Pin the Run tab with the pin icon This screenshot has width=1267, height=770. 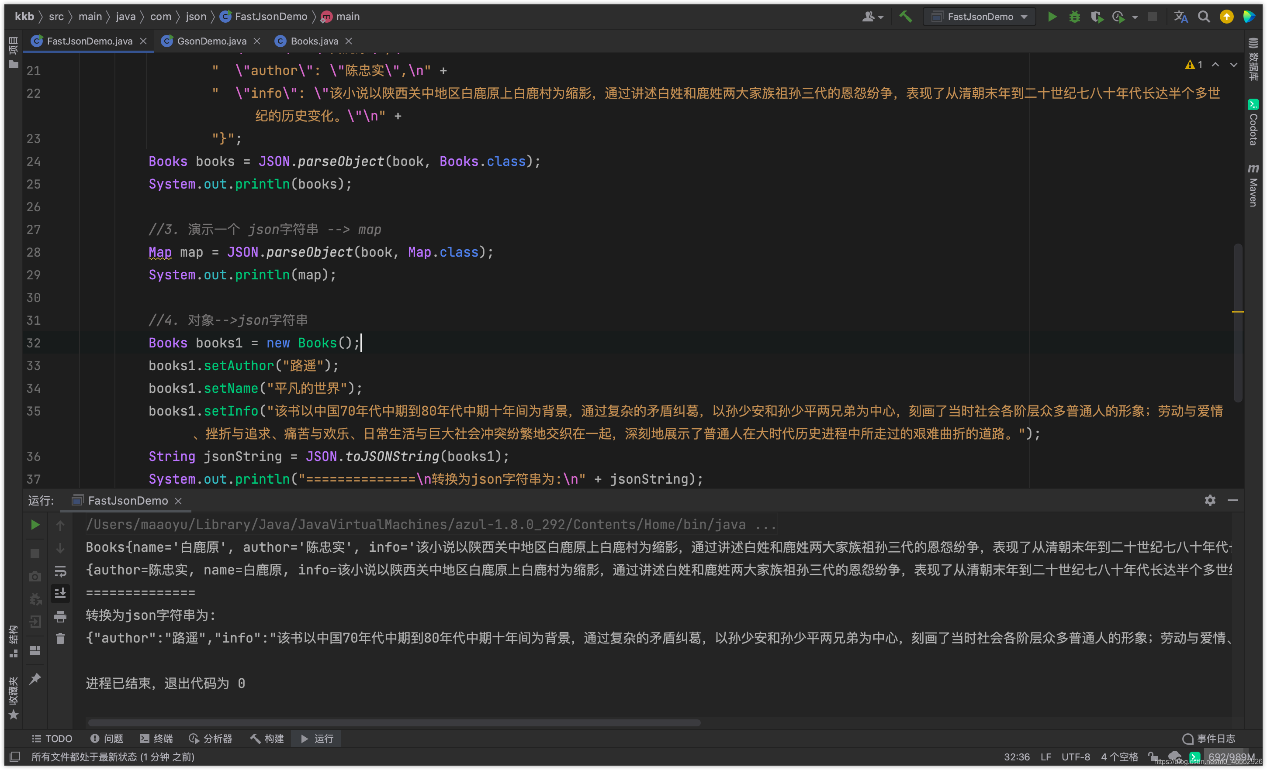35,679
